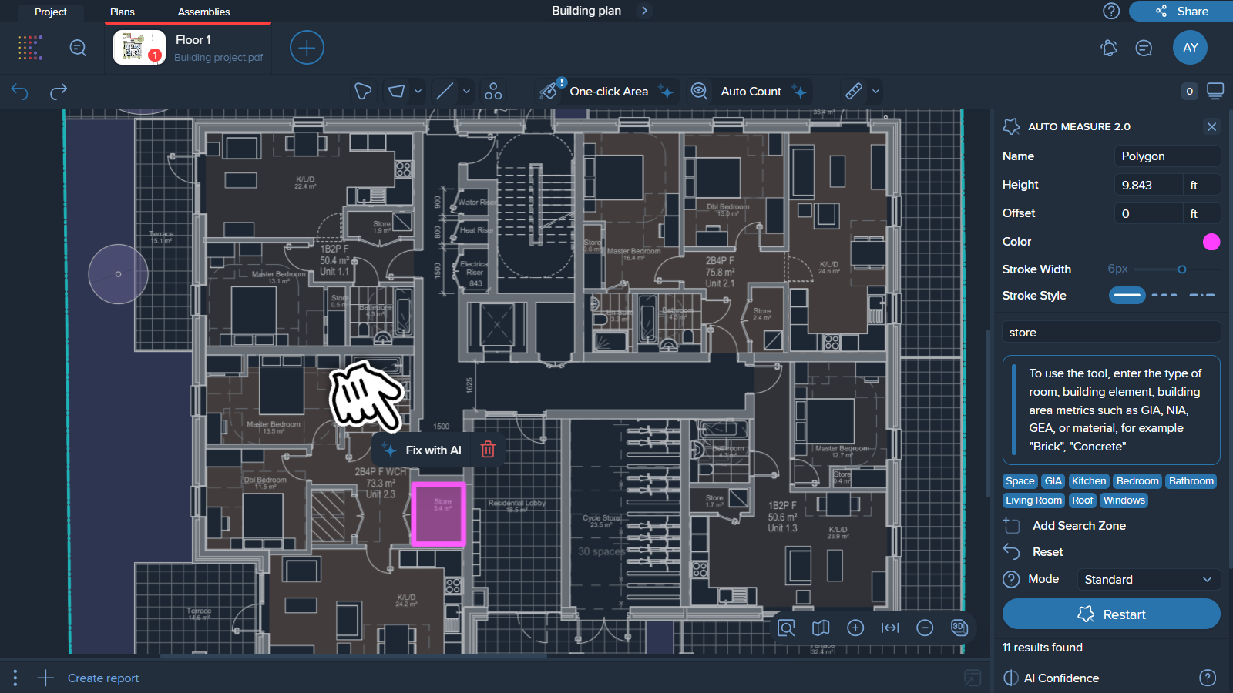Select the GIA tag
The height and width of the screenshot is (693, 1233).
coord(1053,481)
